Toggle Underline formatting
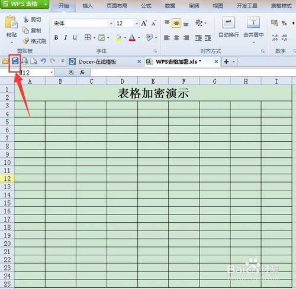 click(75, 37)
